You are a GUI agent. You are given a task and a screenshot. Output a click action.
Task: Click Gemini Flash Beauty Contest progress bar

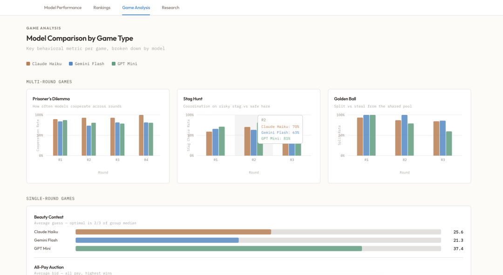[x=258, y=240]
